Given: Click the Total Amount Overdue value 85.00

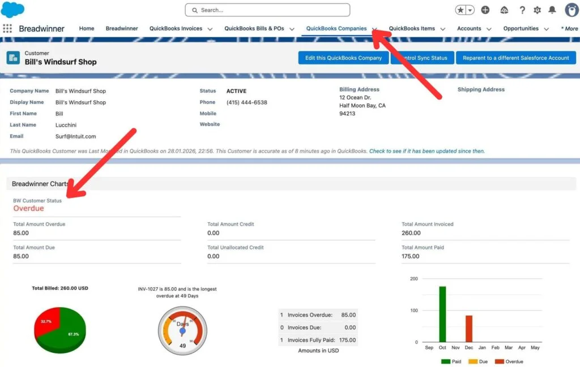Looking at the screenshot, I should [x=21, y=233].
